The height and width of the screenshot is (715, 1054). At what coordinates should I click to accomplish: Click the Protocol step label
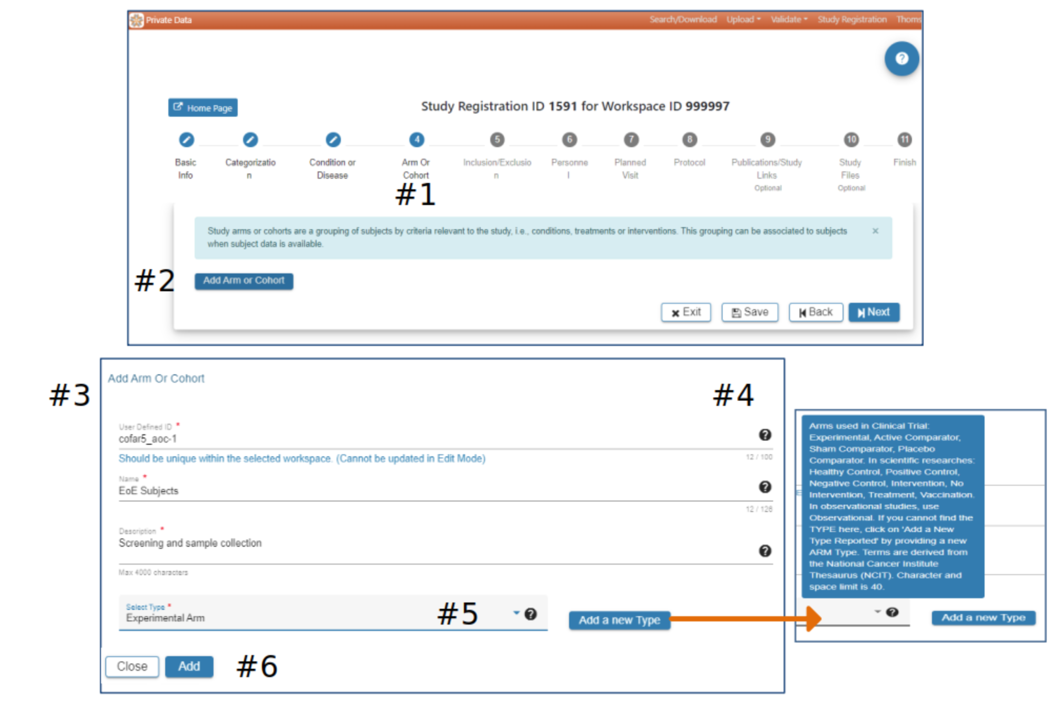pyautogui.click(x=690, y=162)
